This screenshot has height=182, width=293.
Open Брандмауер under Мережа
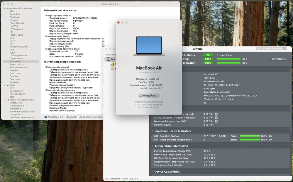point(16,91)
